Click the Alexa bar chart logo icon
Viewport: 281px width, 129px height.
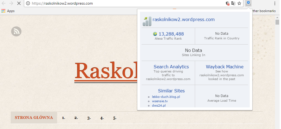click(x=147, y=21)
